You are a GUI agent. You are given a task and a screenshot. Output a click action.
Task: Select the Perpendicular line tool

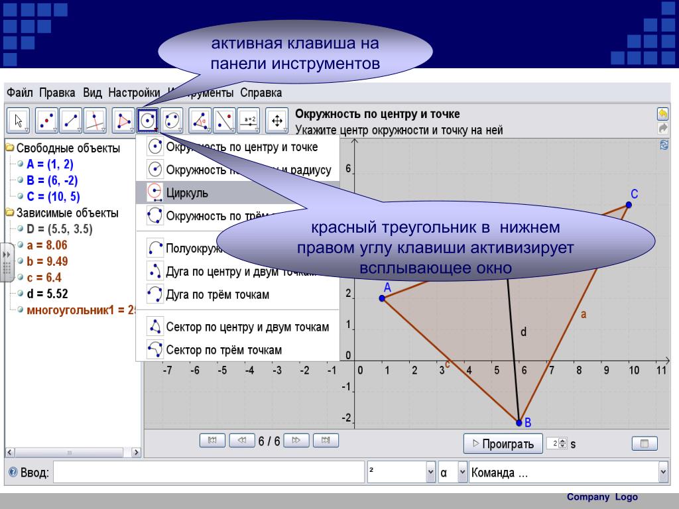pos(95,121)
